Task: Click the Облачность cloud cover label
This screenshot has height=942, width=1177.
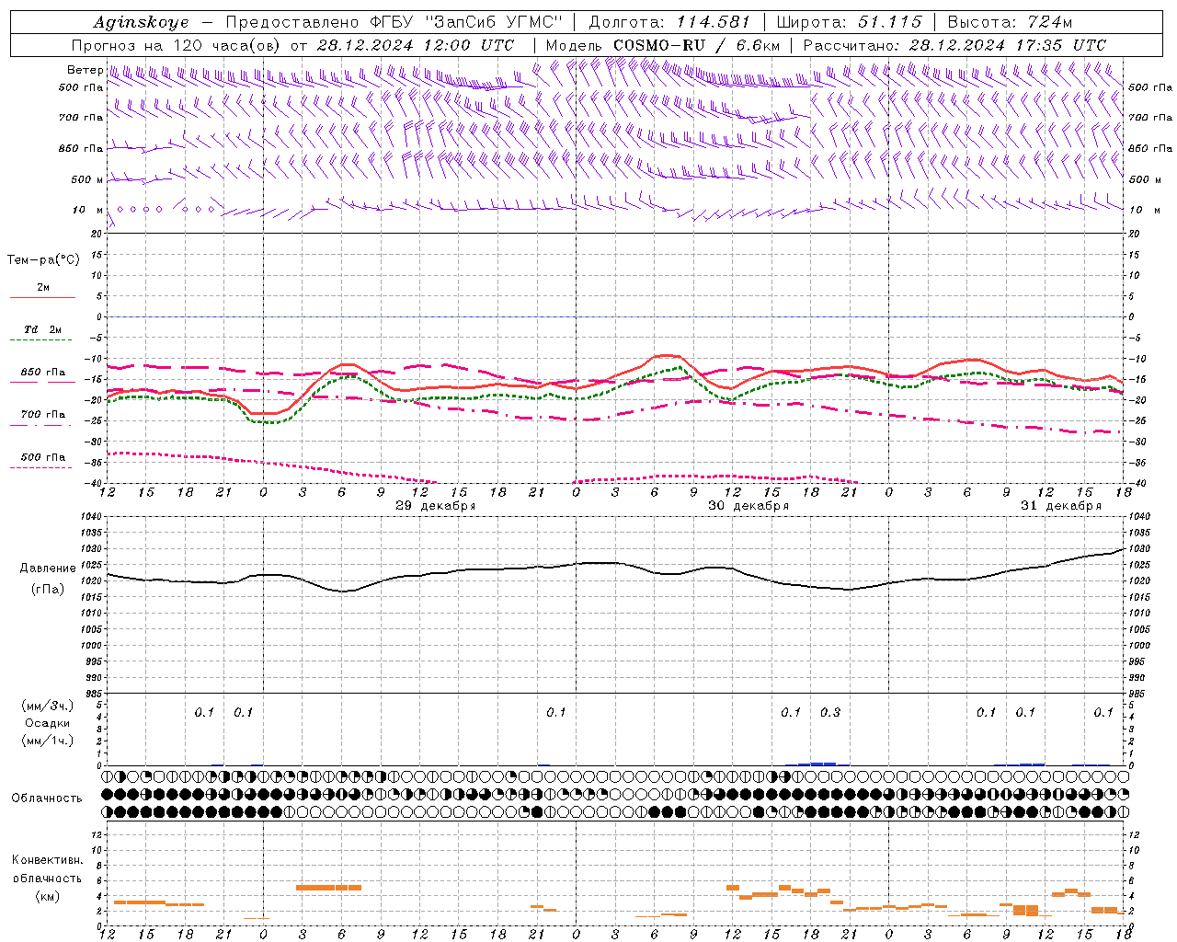Action: coord(47,798)
